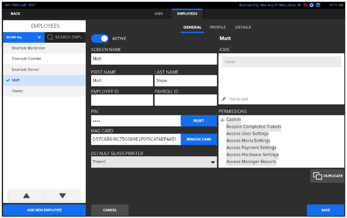Click the pencil icon beside Tap to edit
The width and height of the screenshot is (347, 218).
pos(224,99)
